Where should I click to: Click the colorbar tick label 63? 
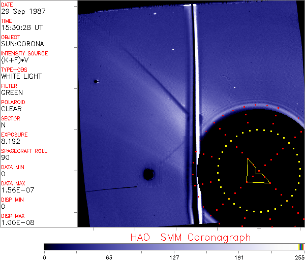(x=109, y=257)
